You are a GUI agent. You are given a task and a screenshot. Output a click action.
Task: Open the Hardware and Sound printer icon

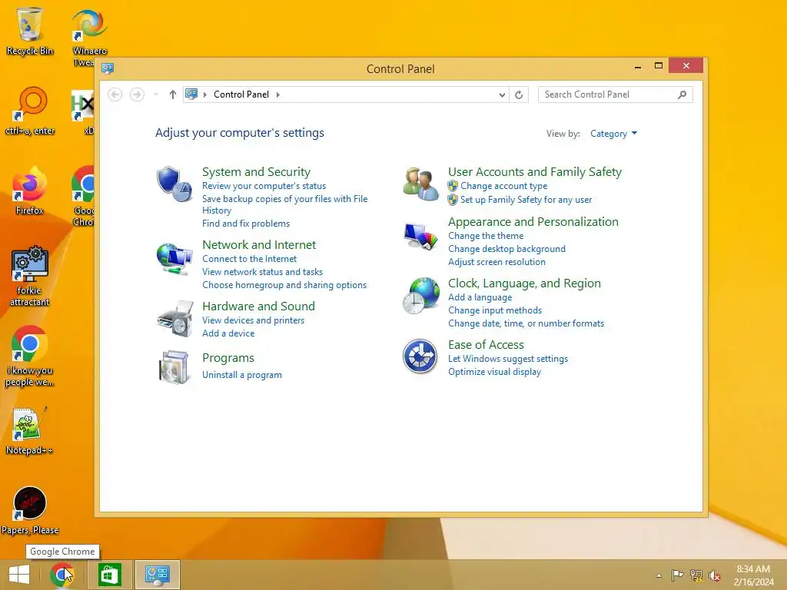(x=174, y=319)
